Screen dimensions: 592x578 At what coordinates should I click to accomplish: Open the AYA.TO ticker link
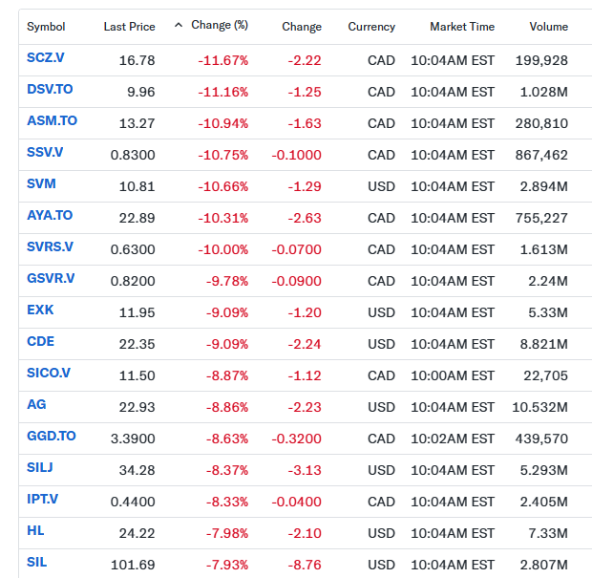[x=50, y=216]
